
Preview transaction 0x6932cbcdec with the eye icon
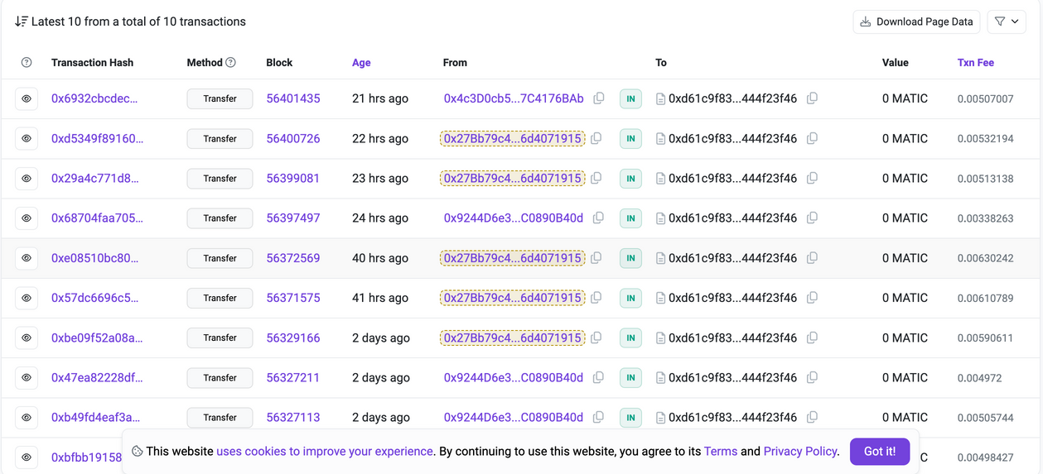[x=27, y=98]
